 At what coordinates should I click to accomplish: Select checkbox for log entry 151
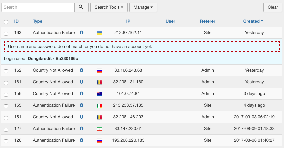pyautogui.click(x=6, y=118)
